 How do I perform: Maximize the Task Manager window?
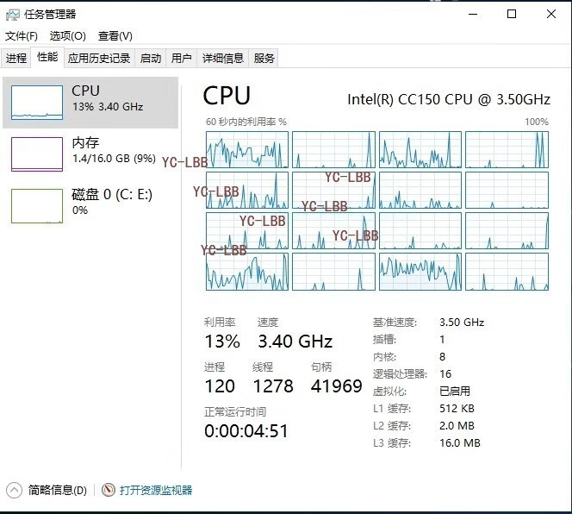[512, 14]
